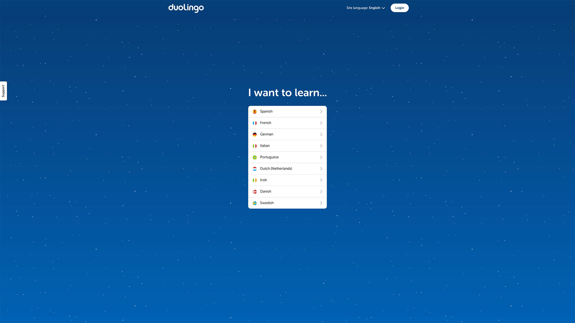This screenshot has width=575, height=323.
Task: Click the chevron arrow in French row
Action: click(321, 123)
